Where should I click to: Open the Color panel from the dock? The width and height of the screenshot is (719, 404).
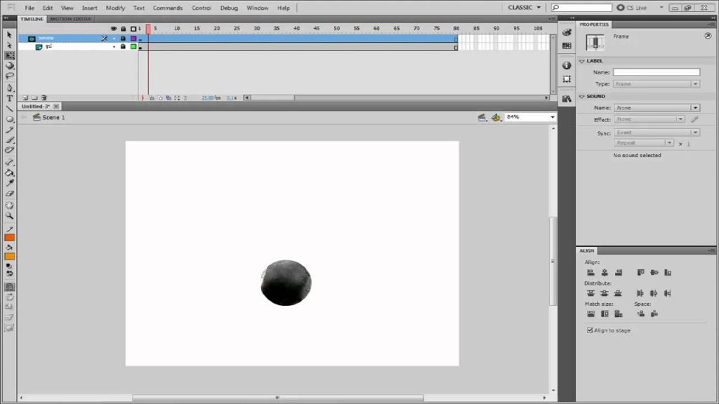point(567,32)
